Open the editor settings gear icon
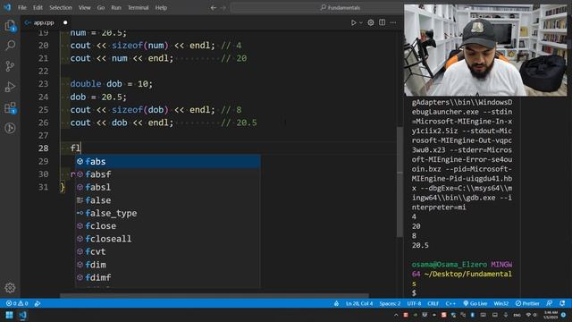Viewport: 572px width, 322px height. tap(371, 22)
